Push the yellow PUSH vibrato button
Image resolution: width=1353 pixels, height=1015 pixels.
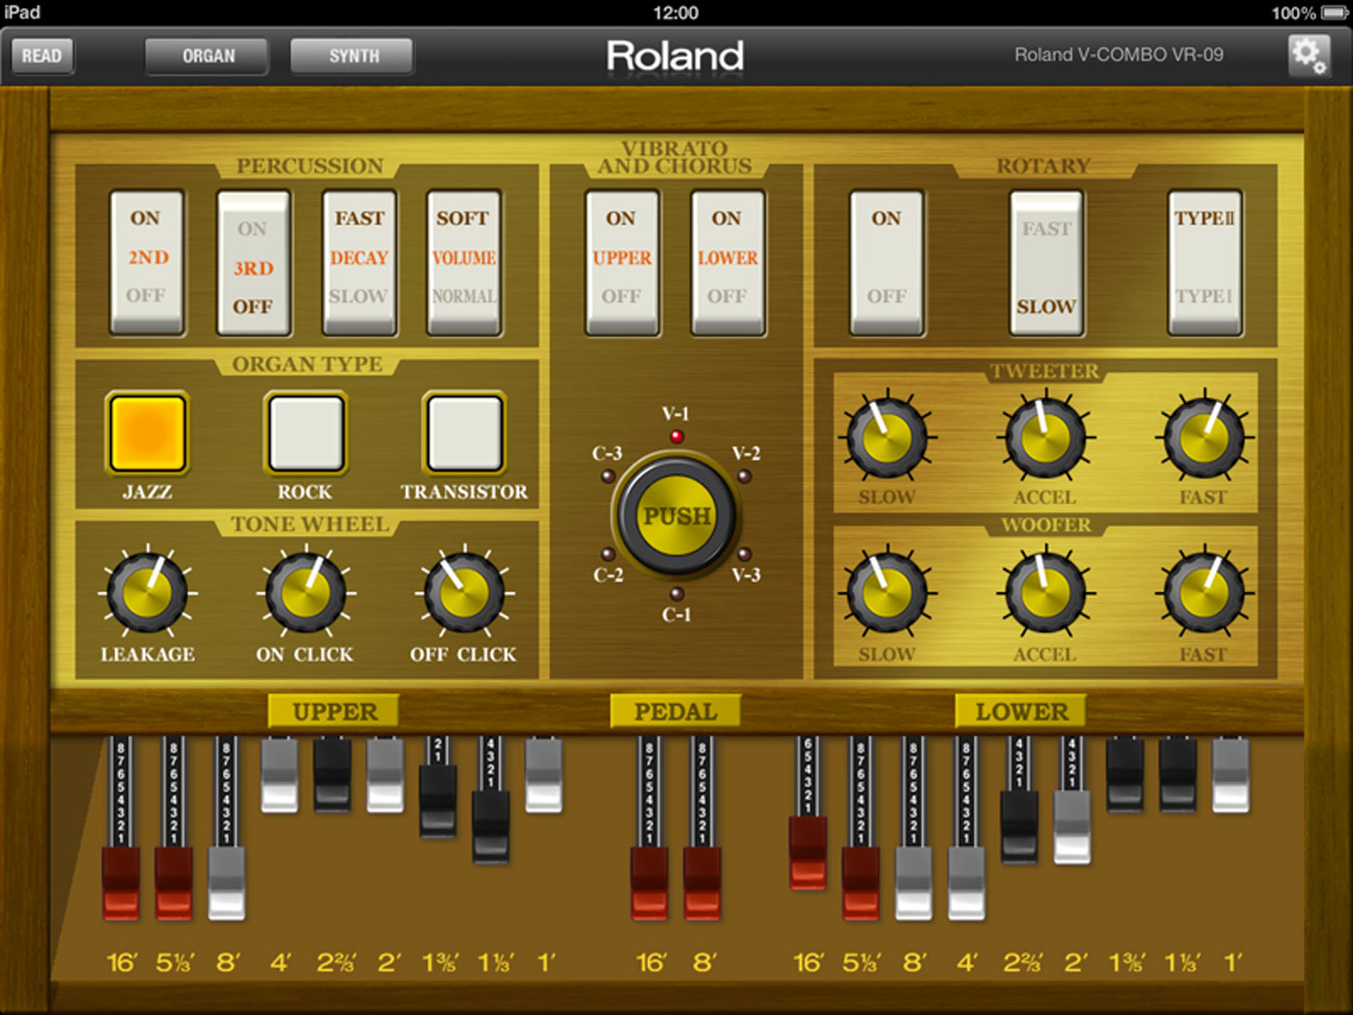tap(676, 515)
